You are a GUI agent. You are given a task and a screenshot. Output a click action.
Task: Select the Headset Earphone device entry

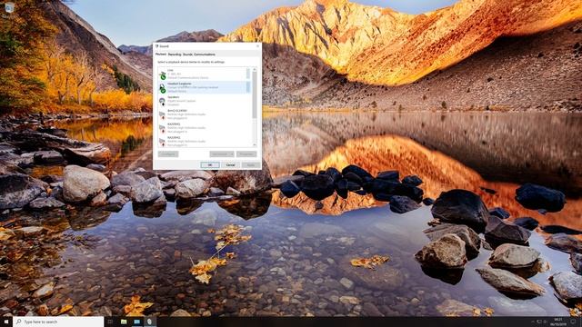click(x=204, y=87)
